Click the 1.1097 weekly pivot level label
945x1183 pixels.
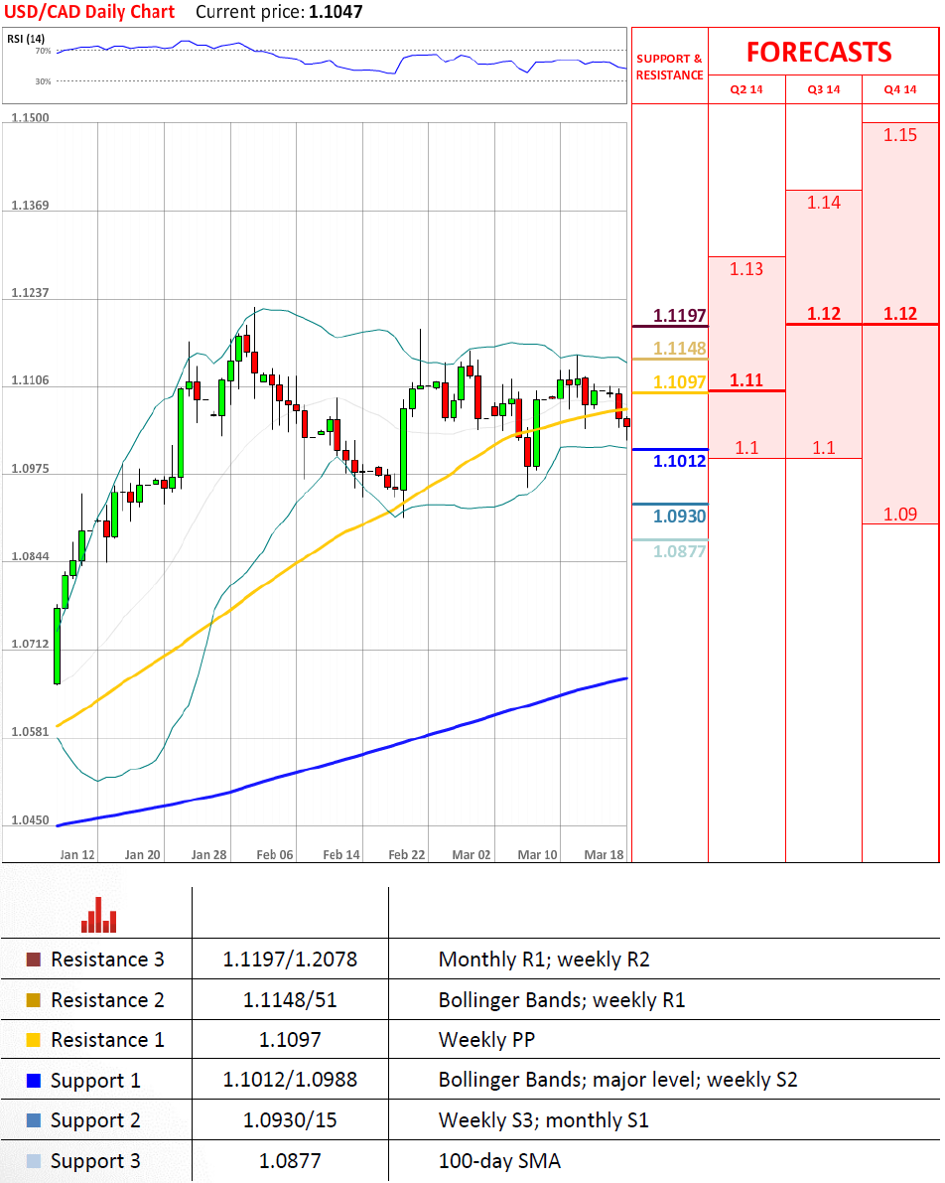point(679,382)
